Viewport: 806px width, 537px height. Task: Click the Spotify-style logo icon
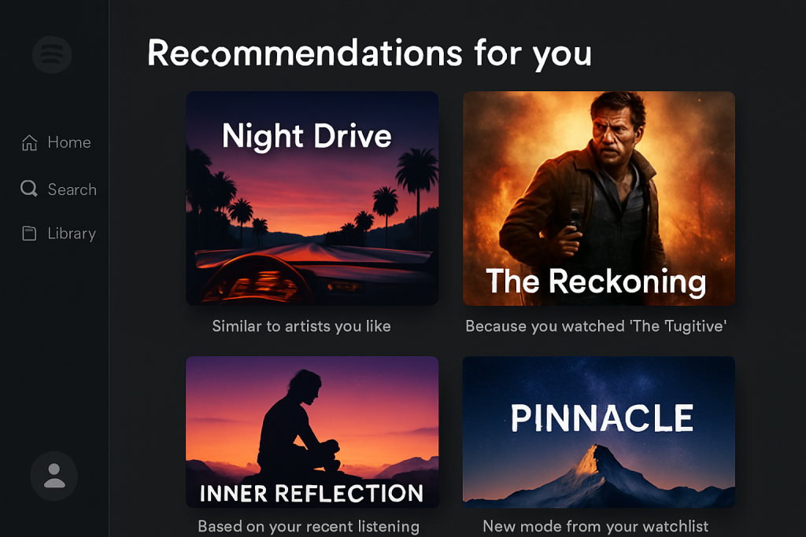coord(52,54)
